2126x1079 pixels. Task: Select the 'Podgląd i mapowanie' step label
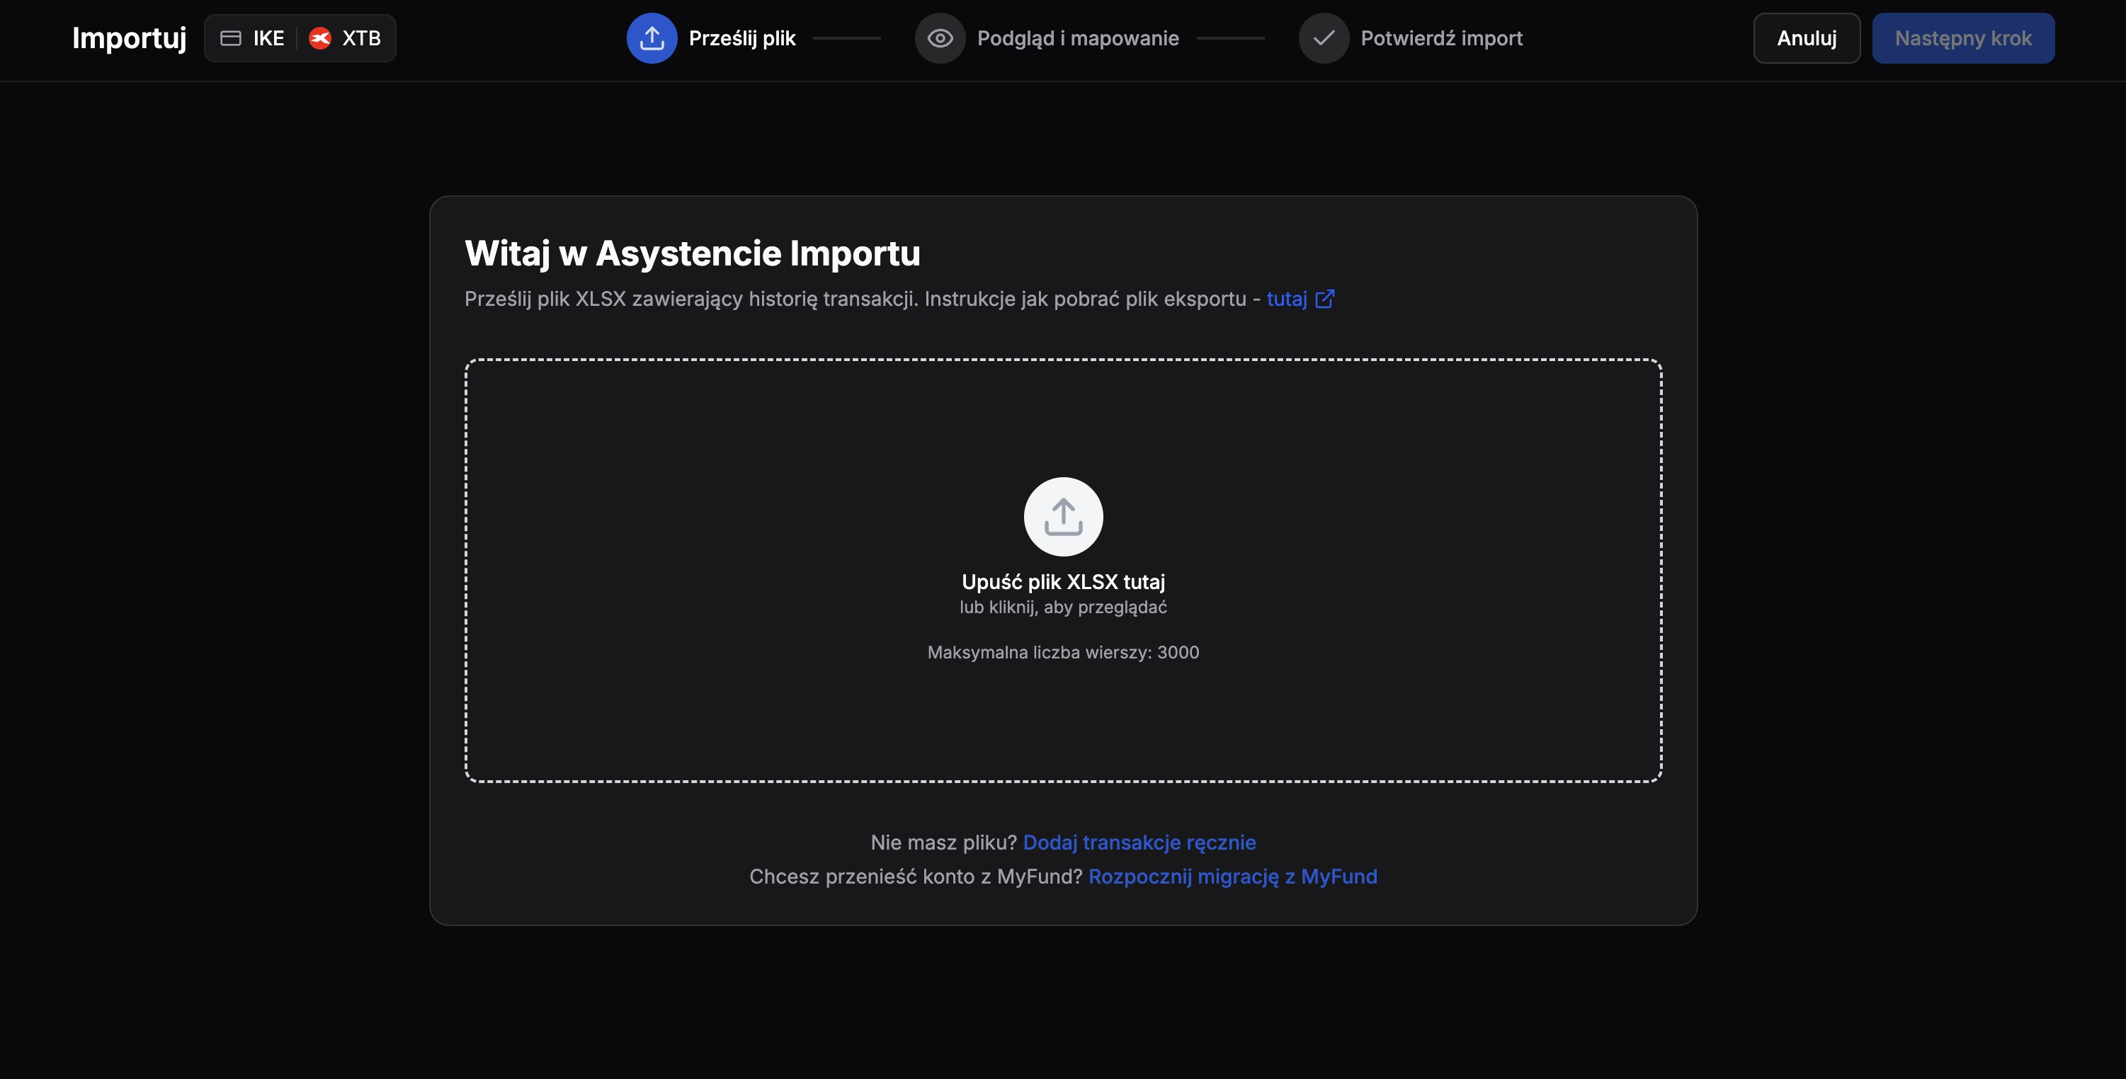click(x=1077, y=38)
